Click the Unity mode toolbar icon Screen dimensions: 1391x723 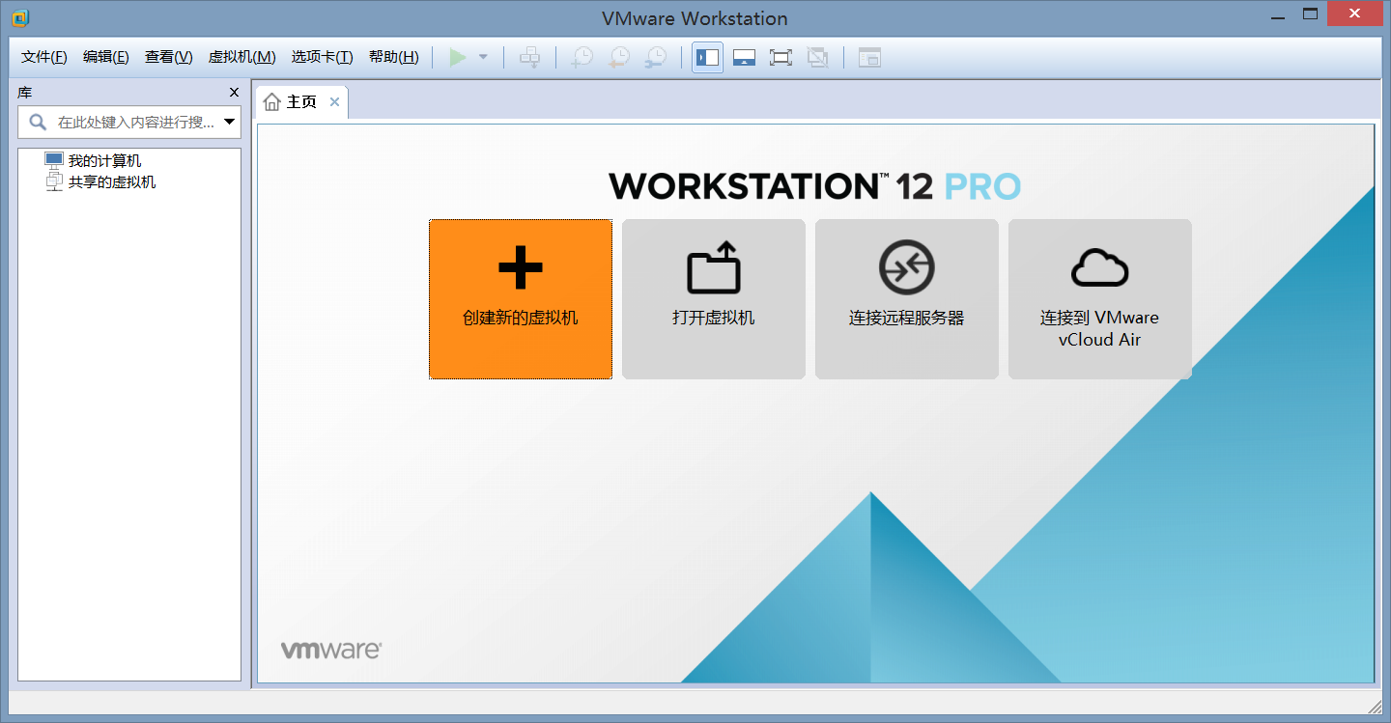pyautogui.click(x=818, y=58)
